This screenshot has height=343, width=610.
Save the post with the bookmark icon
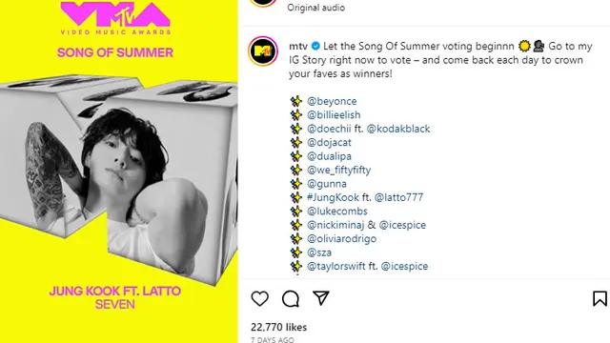pyautogui.click(x=600, y=298)
